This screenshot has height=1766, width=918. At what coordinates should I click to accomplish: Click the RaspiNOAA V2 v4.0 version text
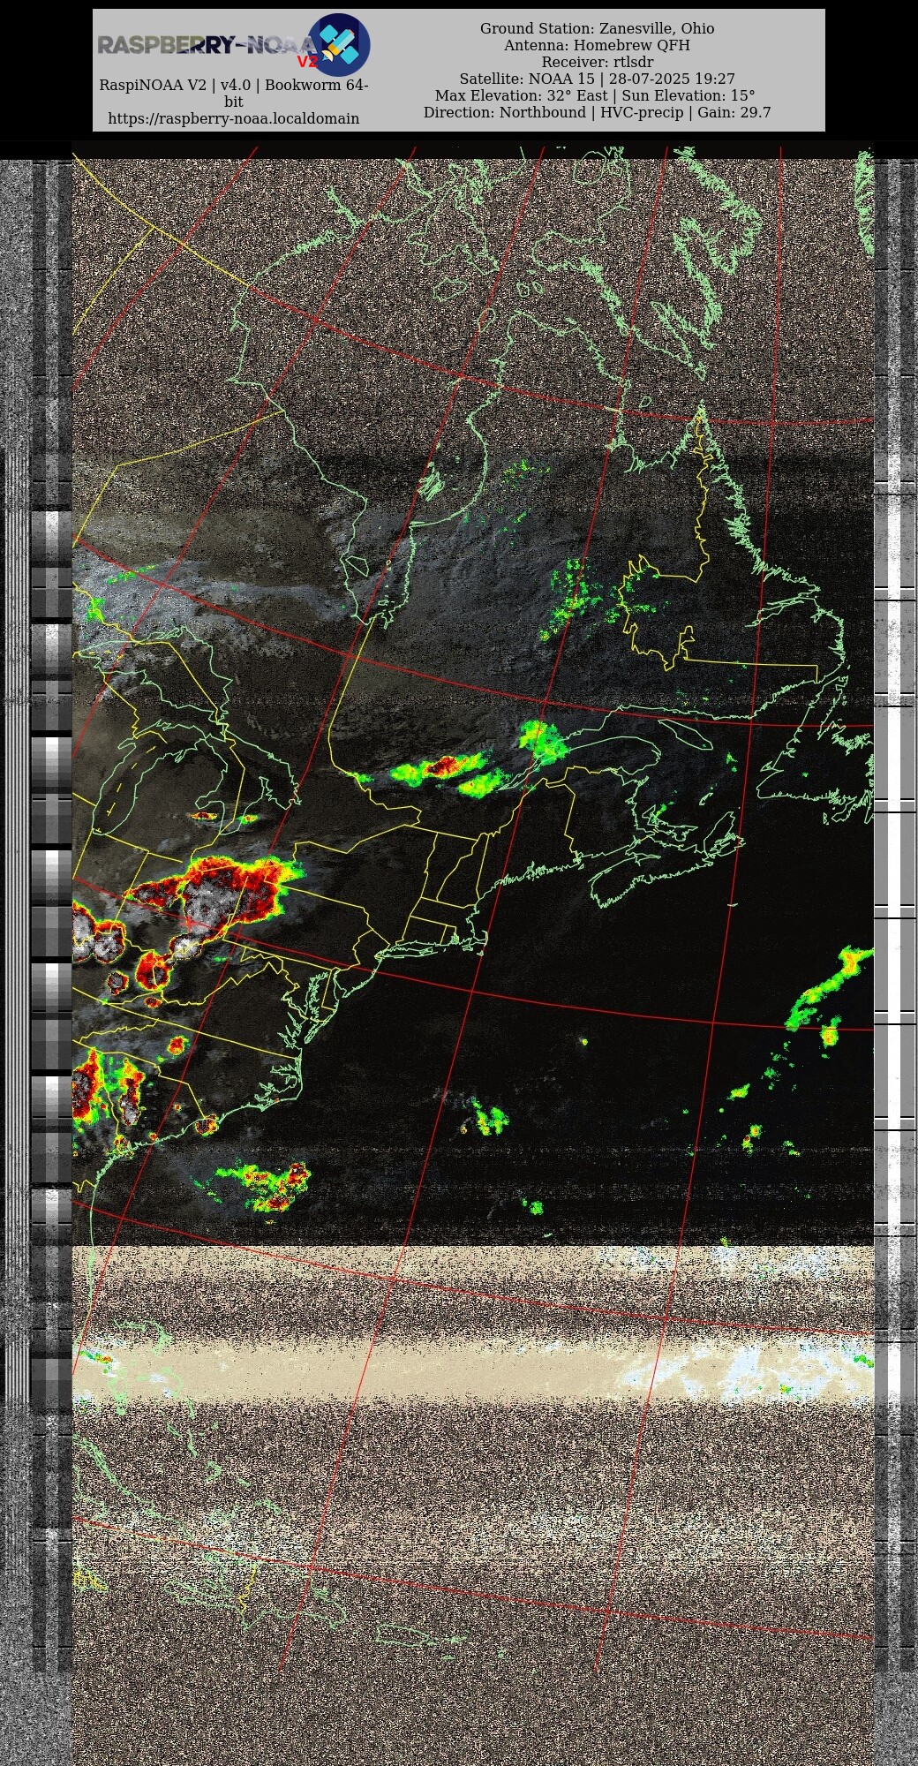click(x=233, y=86)
